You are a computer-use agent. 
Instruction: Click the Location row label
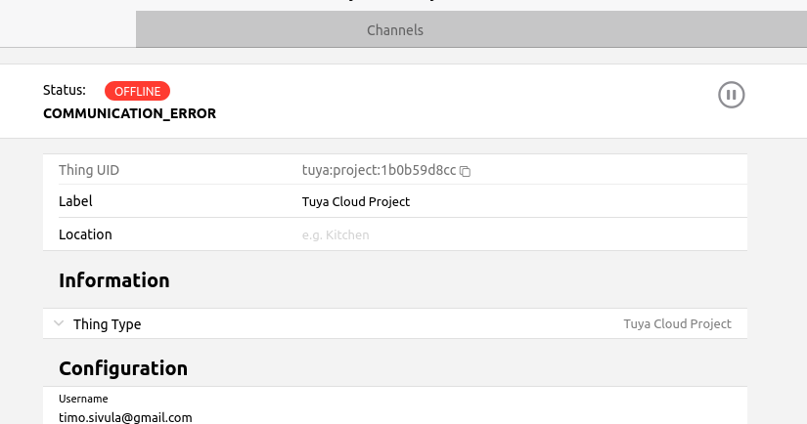(x=85, y=234)
